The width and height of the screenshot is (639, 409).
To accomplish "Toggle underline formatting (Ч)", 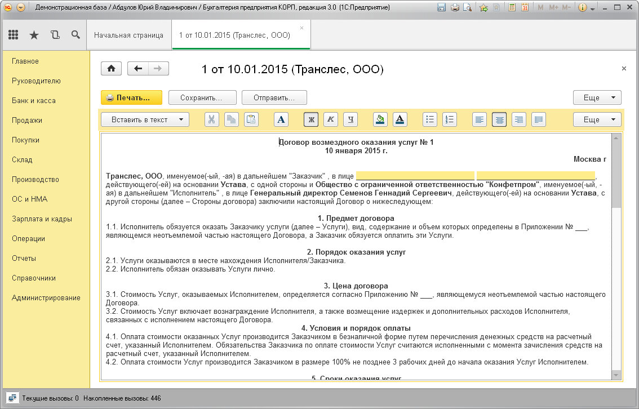I will click(350, 120).
